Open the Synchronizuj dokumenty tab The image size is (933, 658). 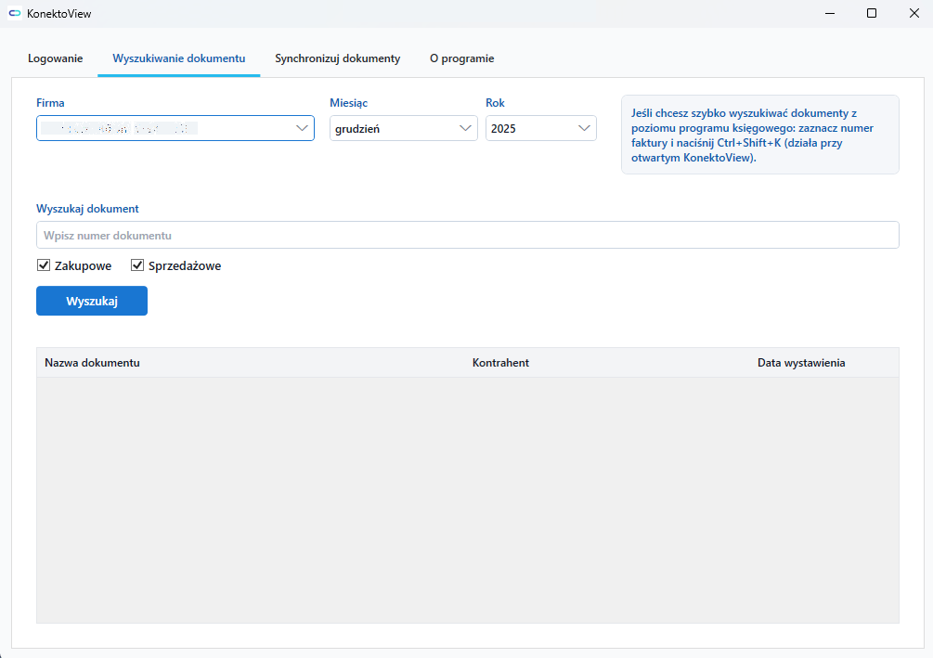[337, 58]
